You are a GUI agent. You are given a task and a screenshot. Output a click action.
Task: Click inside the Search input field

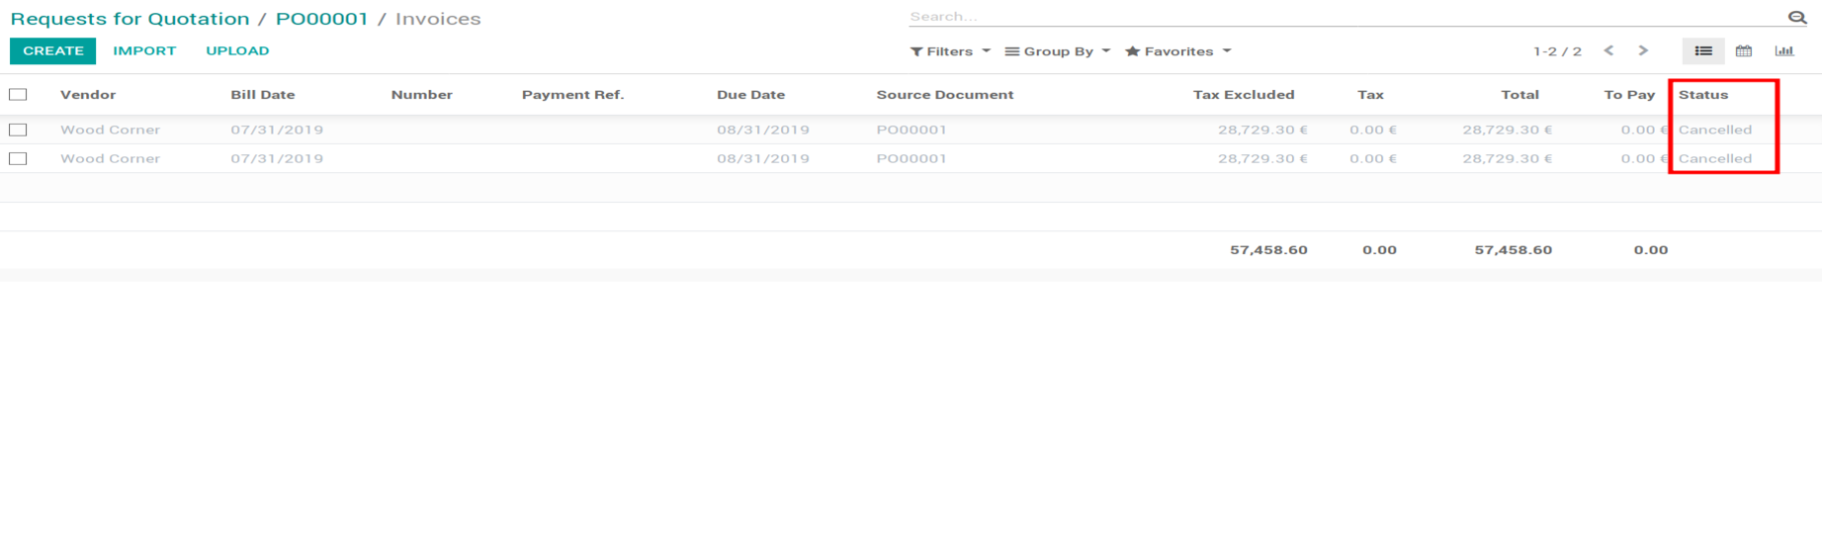pos(1345,17)
